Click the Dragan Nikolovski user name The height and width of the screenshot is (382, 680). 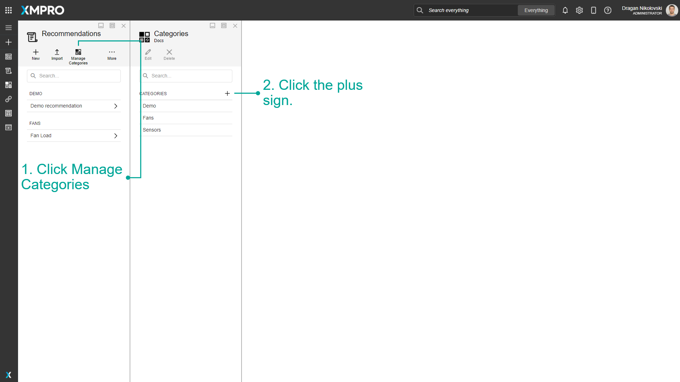(642, 8)
